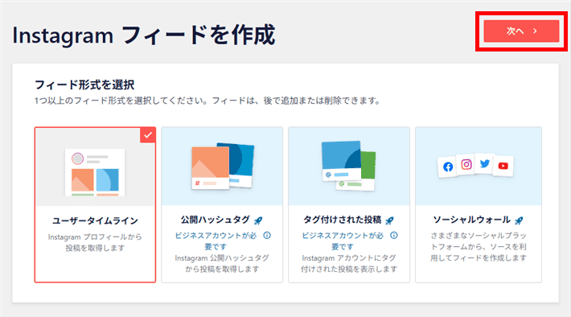Click rocket icon next to タグ付けされた投稿
The height and width of the screenshot is (317, 571).
pyautogui.click(x=389, y=220)
